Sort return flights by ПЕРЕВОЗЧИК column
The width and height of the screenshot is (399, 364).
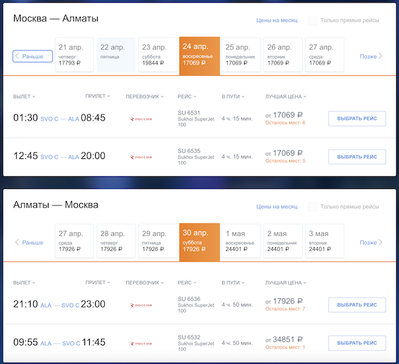(x=144, y=283)
